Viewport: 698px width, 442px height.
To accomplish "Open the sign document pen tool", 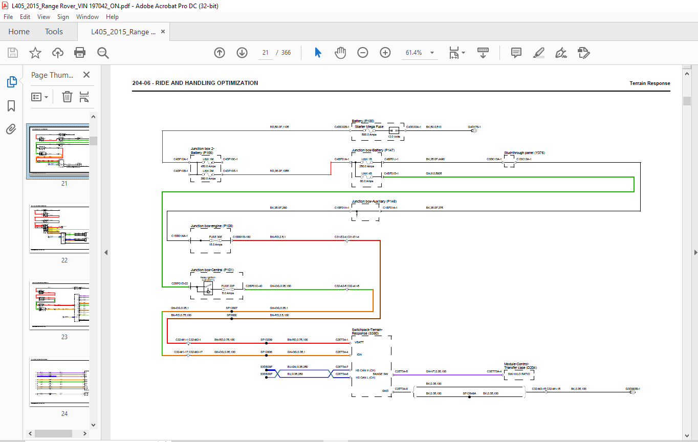I will (x=561, y=53).
